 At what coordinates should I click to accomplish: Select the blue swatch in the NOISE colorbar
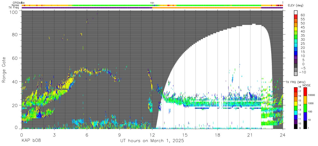(x=305, y=116)
